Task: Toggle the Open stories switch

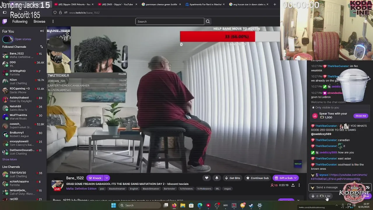Action: pos(8,39)
